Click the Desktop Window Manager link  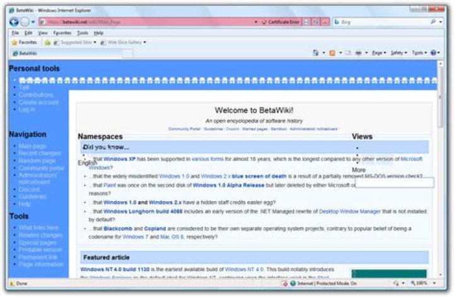pos(350,212)
